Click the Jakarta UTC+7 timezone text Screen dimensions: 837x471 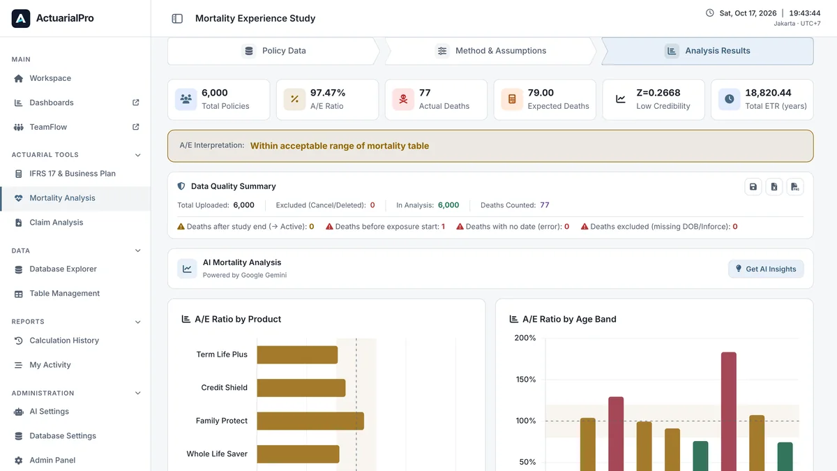(x=797, y=24)
